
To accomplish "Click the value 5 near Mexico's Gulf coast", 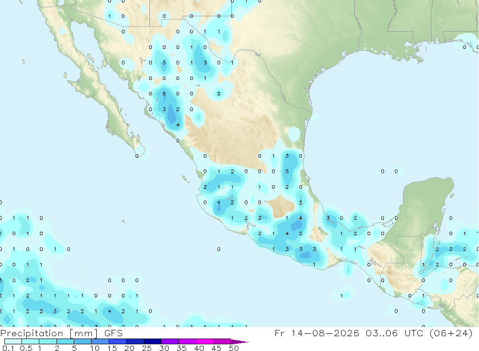I will click(x=287, y=171).
